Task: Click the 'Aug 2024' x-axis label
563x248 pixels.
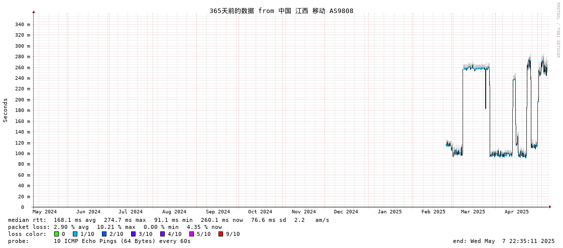Action: point(174,212)
